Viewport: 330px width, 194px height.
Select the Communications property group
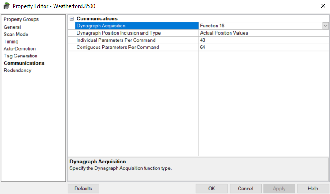click(24, 63)
